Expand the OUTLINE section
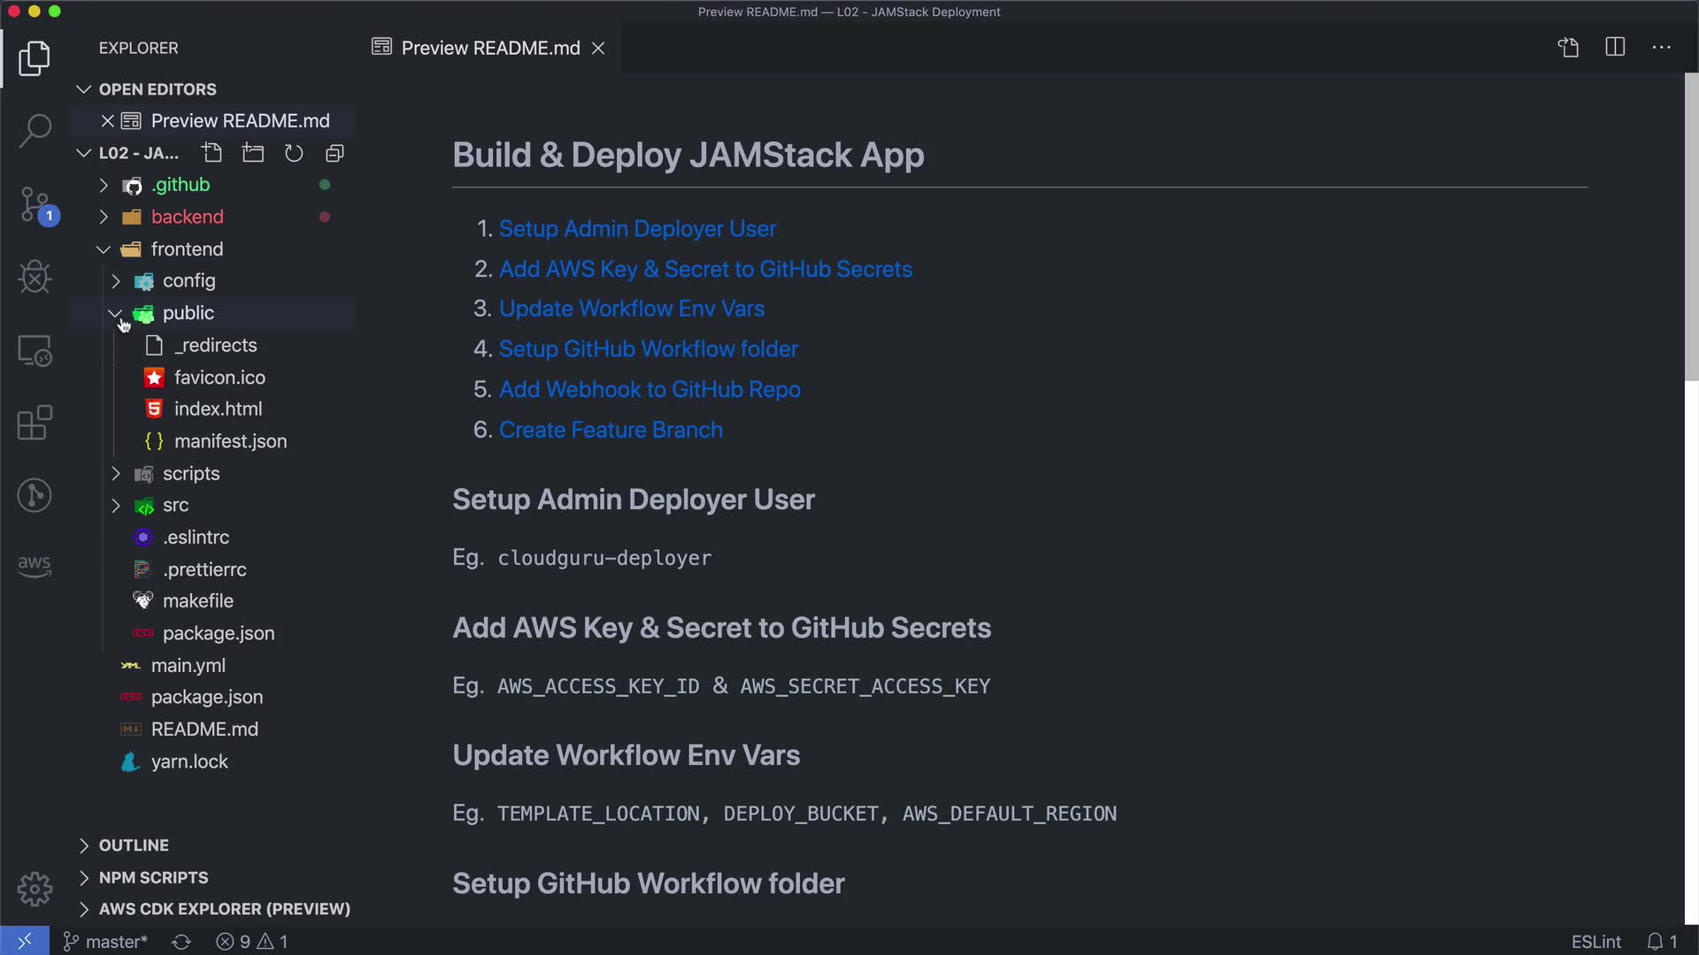Image resolution: width=1699 pixels, height=955 pixels. (x=133, y=845)
